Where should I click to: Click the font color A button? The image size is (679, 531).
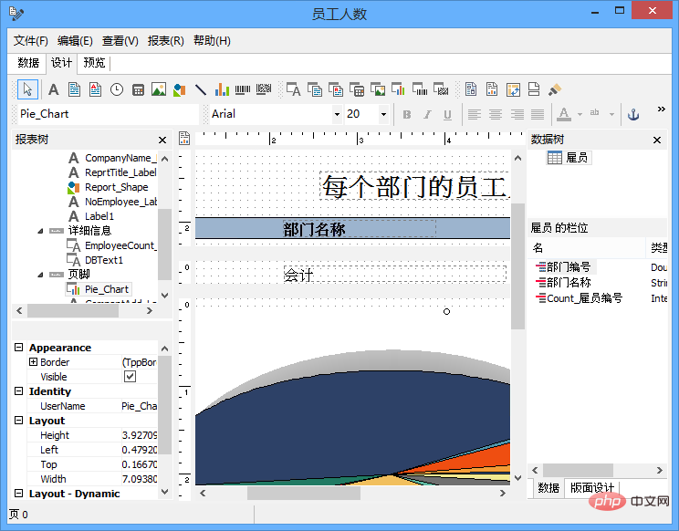point(563,114)
